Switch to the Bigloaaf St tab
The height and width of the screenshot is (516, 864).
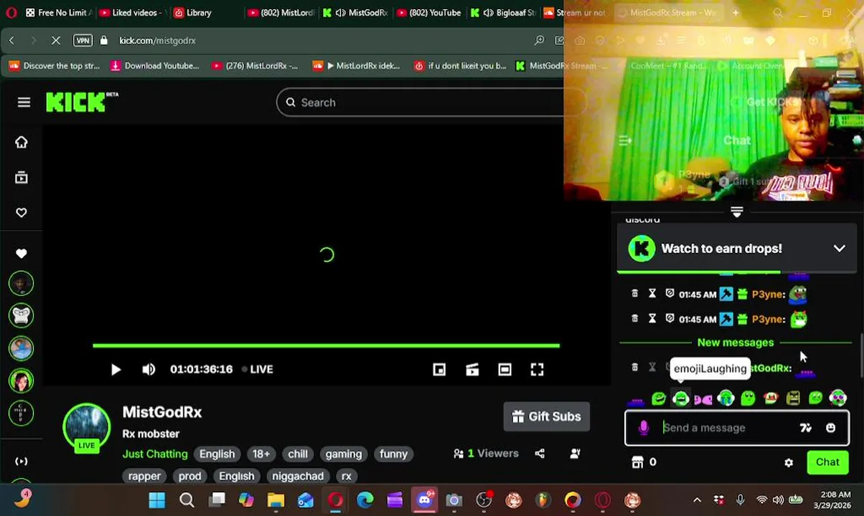pos(502,12)
